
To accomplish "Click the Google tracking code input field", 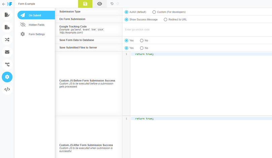I will coord(197,30).
